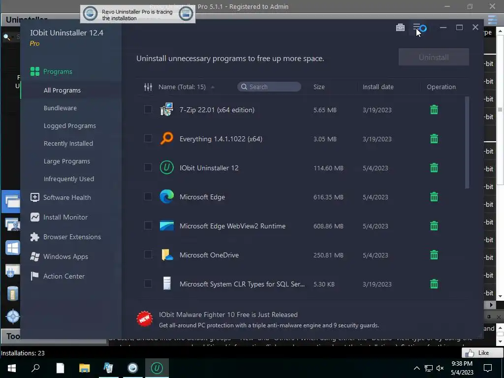Open the taskbar search magnifier
Viewport: 504px width, 378px height.
click(35, 368)
